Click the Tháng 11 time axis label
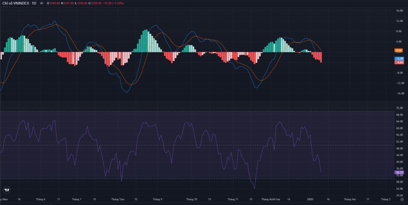 pyautogui.click(x=233, y=200)
